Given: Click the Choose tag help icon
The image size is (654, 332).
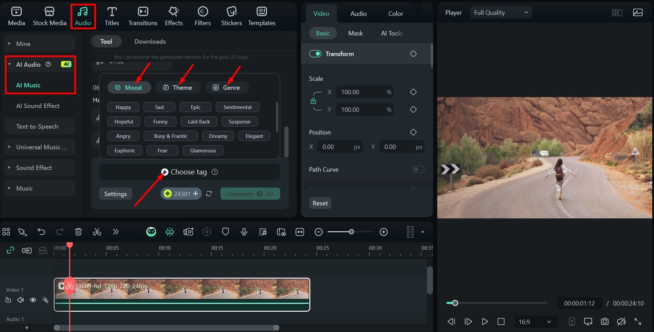Looking at the screenshot, I should coord(215,172).
